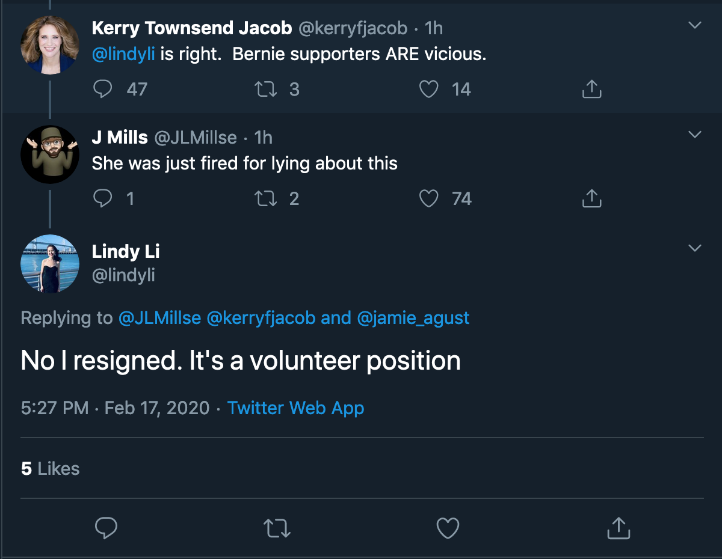Open the @lindyli mention in Kerry's tweet

coord(123,54)
